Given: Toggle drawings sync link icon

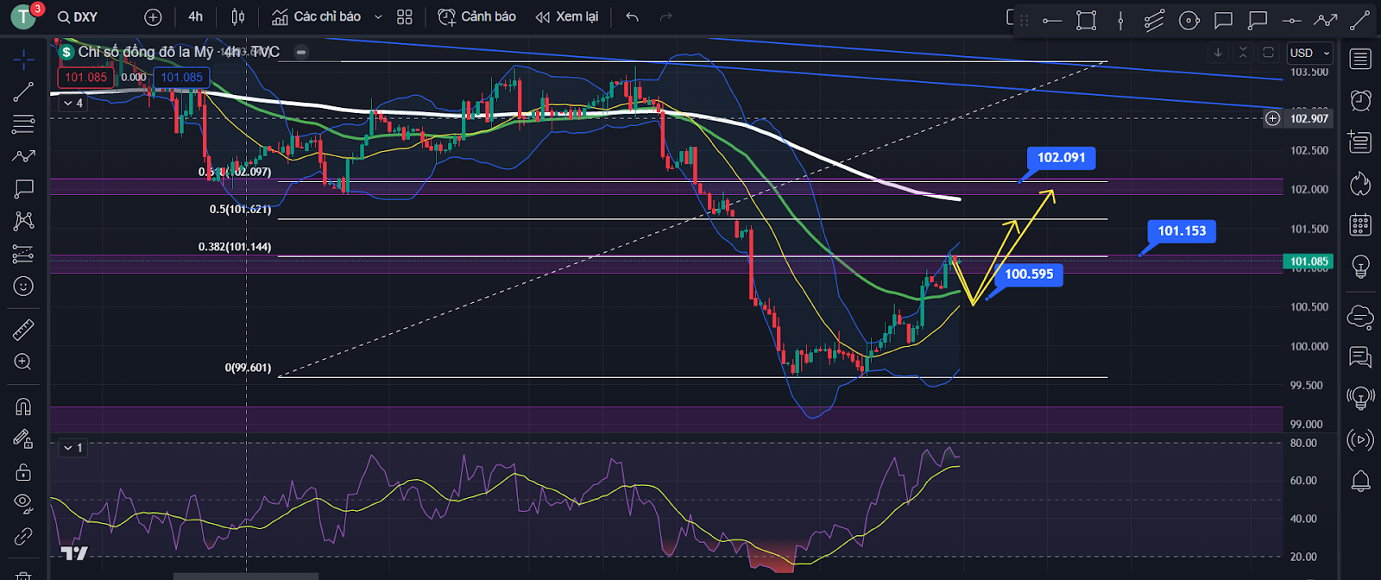Looking at the screenshot, I should tap(23, 536).
